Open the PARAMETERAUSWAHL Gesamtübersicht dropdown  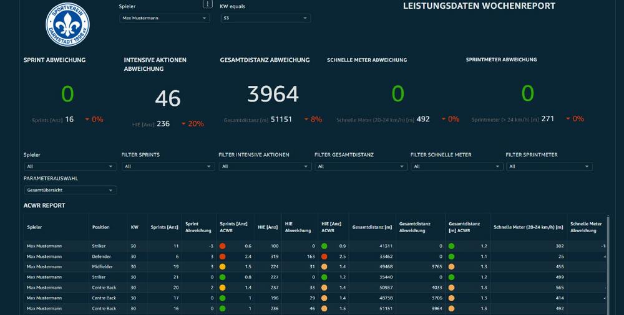coord(70,190)
